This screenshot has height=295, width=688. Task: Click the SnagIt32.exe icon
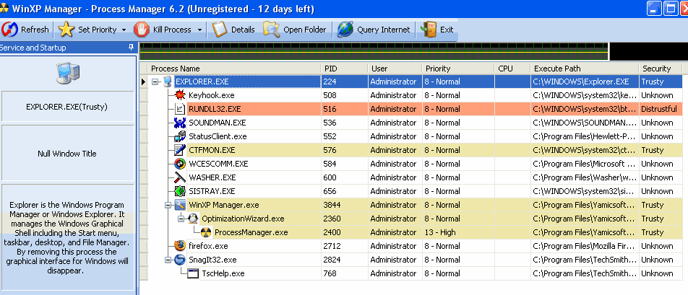pos(180,260)
